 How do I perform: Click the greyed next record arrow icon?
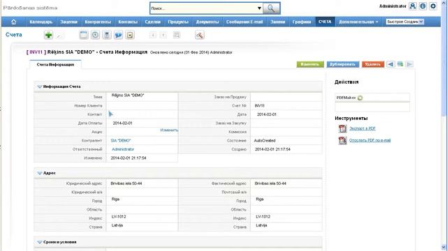point(409,64)
